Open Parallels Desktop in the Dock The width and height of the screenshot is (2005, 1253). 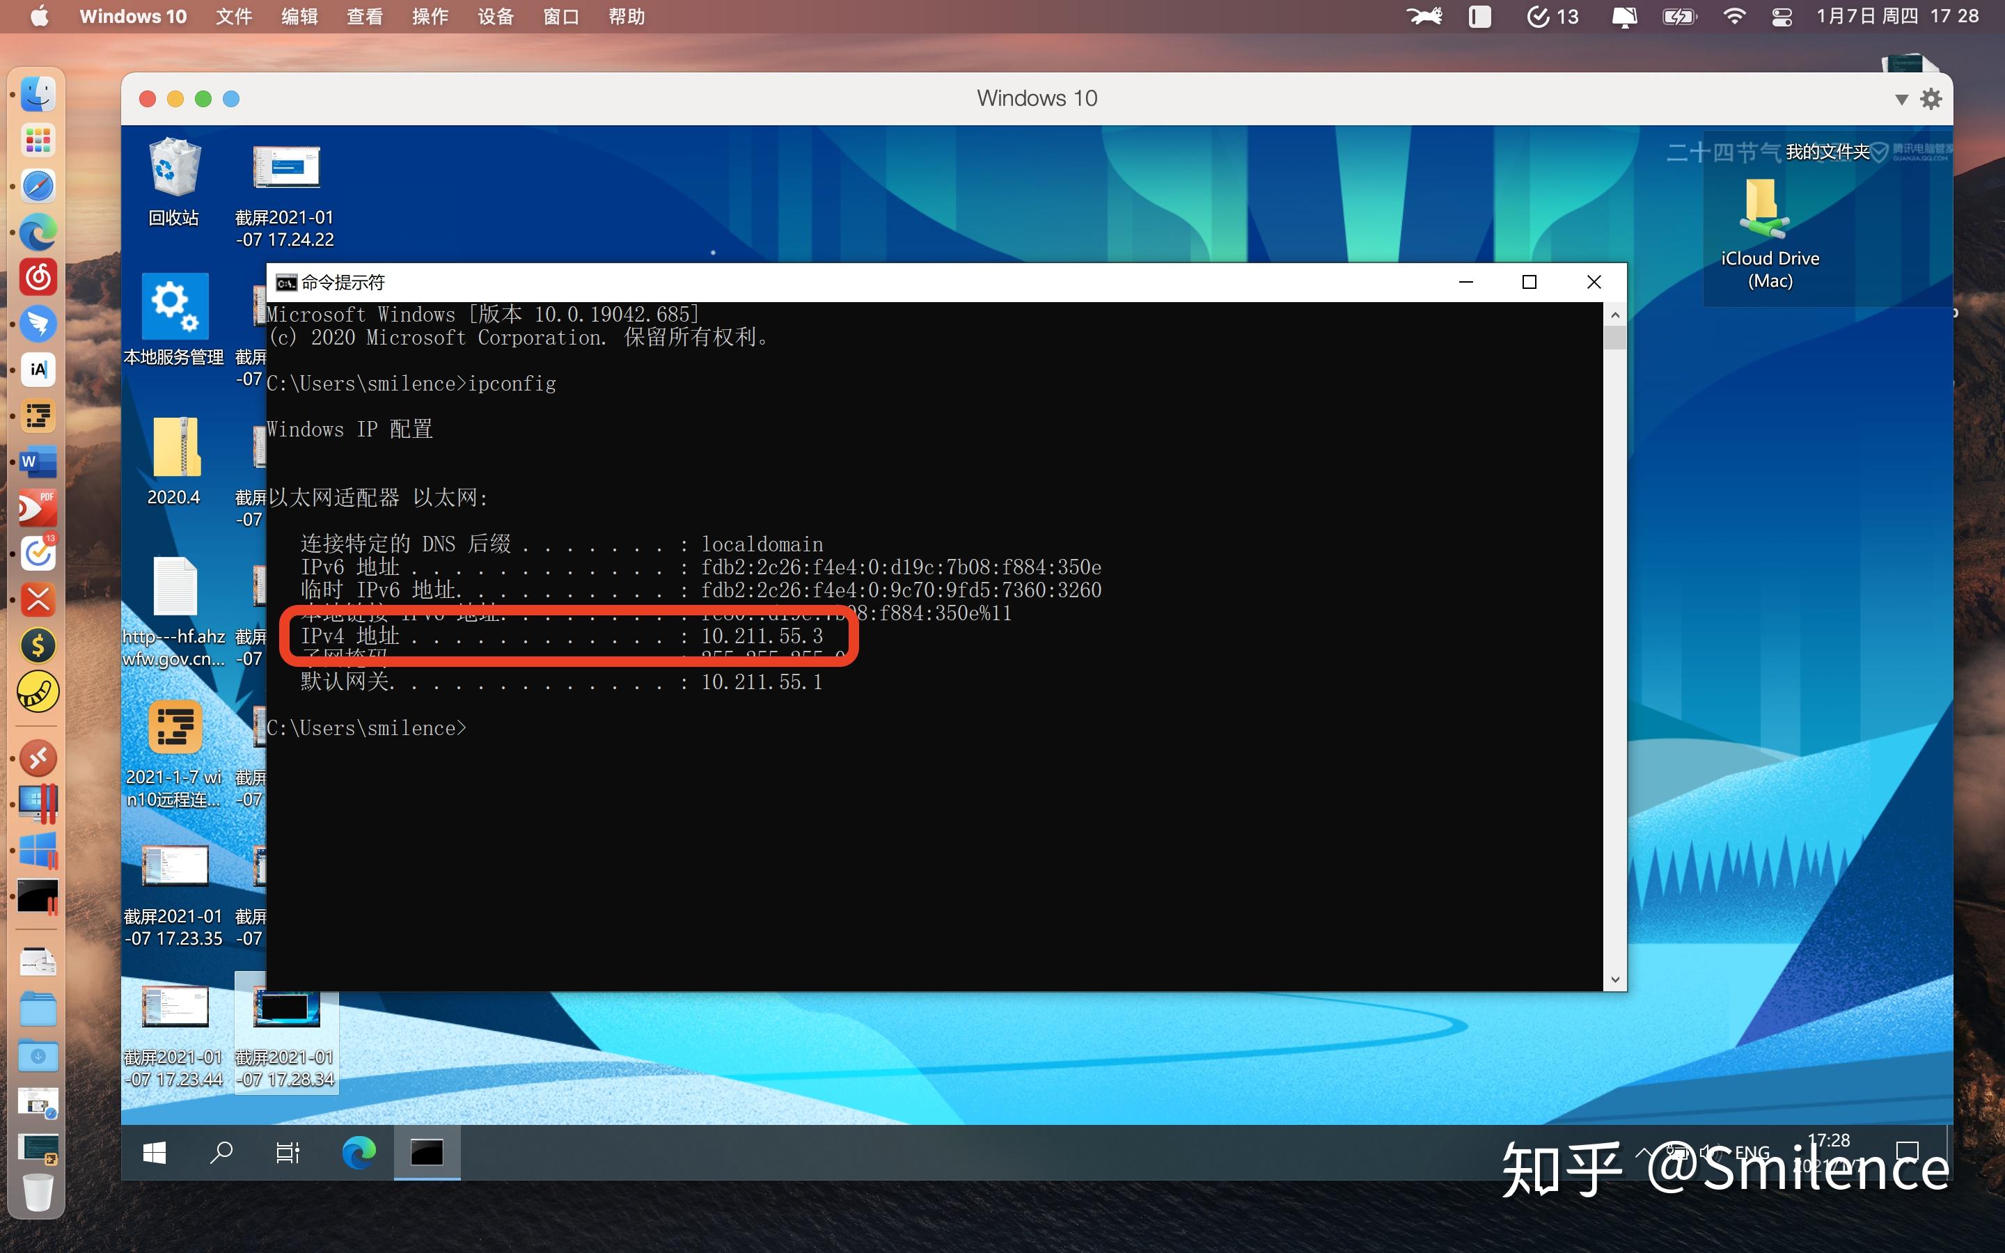coord(38,804)
